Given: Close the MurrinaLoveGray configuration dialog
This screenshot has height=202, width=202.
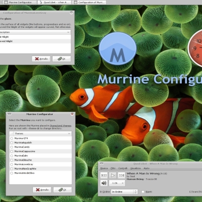Looking at the screenshot, I should point(71,13).
